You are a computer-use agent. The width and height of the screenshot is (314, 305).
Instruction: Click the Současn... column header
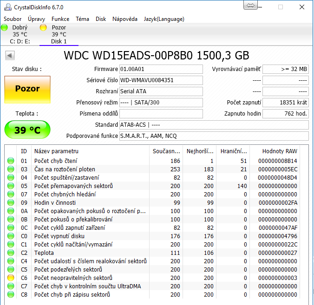click(x=166, y=151)
